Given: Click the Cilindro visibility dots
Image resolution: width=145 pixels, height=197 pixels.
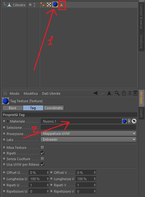Looking at the screenshot, I should (34, 5).
